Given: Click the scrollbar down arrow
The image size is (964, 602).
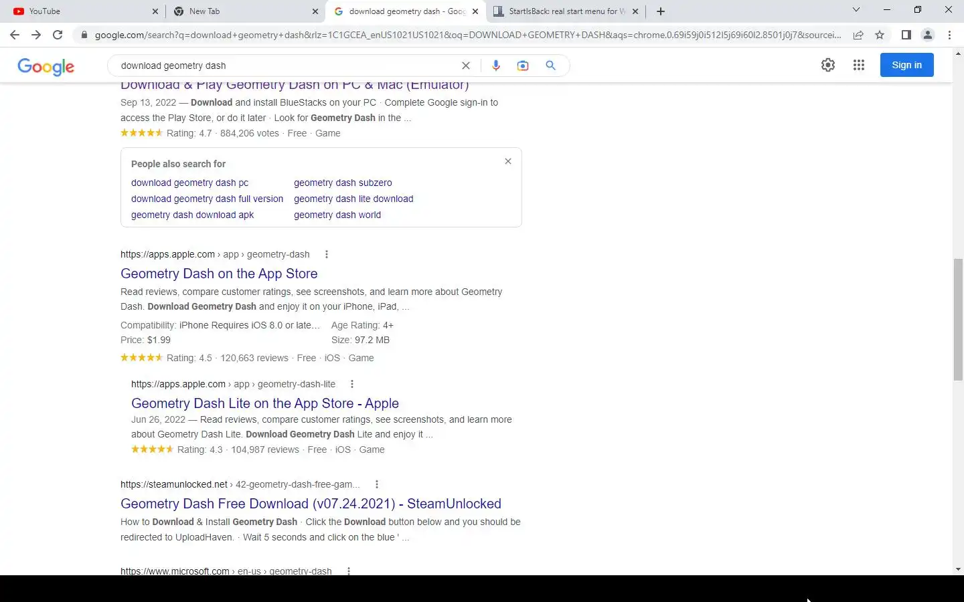Looking at the screenshot, I should 958,569.
